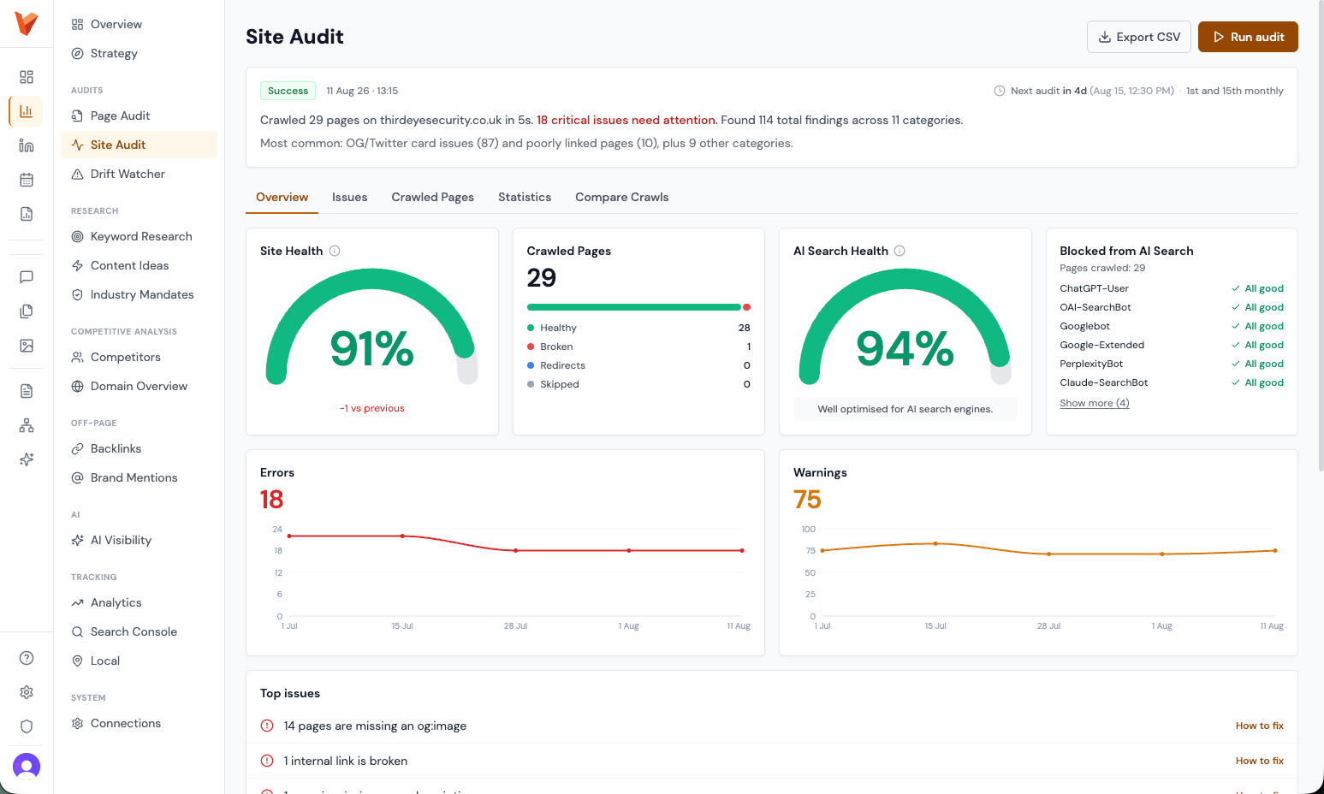Screen dimensions: 1324x794
Task: Click the error icon beside og:image issue
Action: (267, 726)
